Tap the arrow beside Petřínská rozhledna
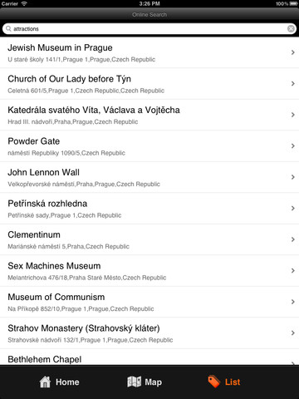 (x=293, y=209)
